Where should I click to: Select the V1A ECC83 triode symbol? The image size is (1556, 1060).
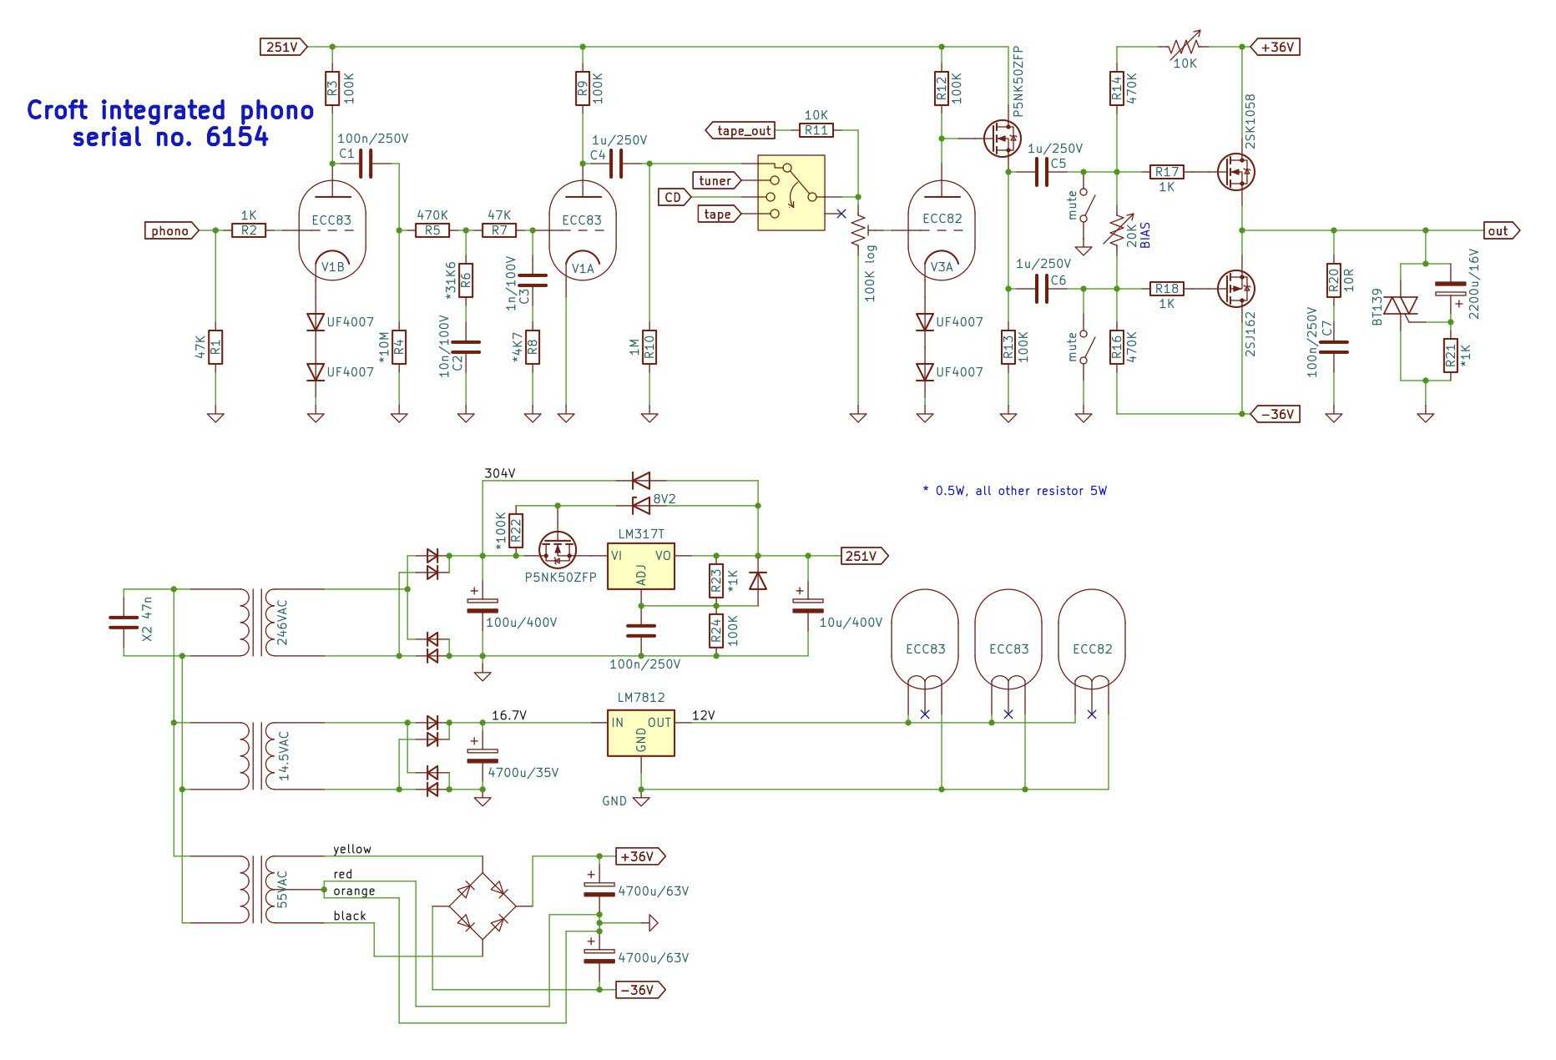coord(583,230)
